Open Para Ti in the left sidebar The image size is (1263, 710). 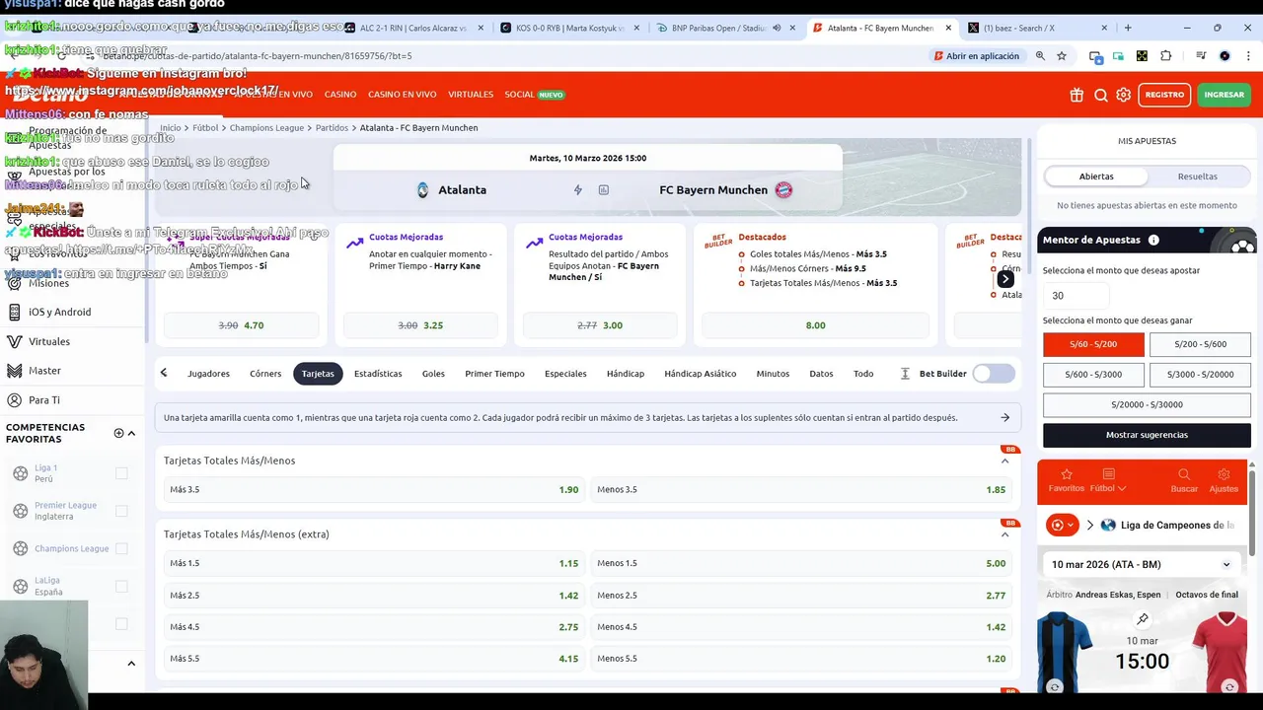tap(44, 400)
